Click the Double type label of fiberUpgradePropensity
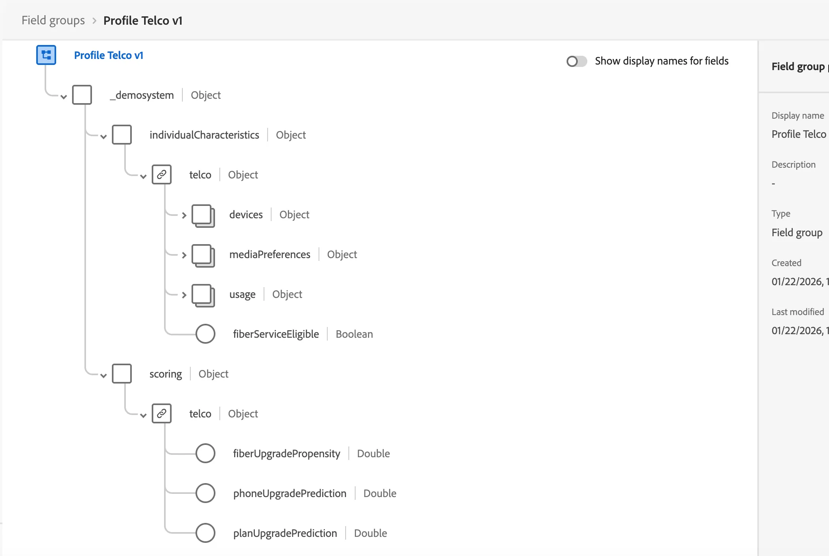The height and width of the screenshot is (556, 829). click(373, 454)
